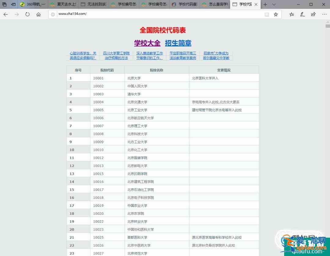Refresh the current page
The height and width of the screenshot is (256, 330).
click(x=28, y=14)
